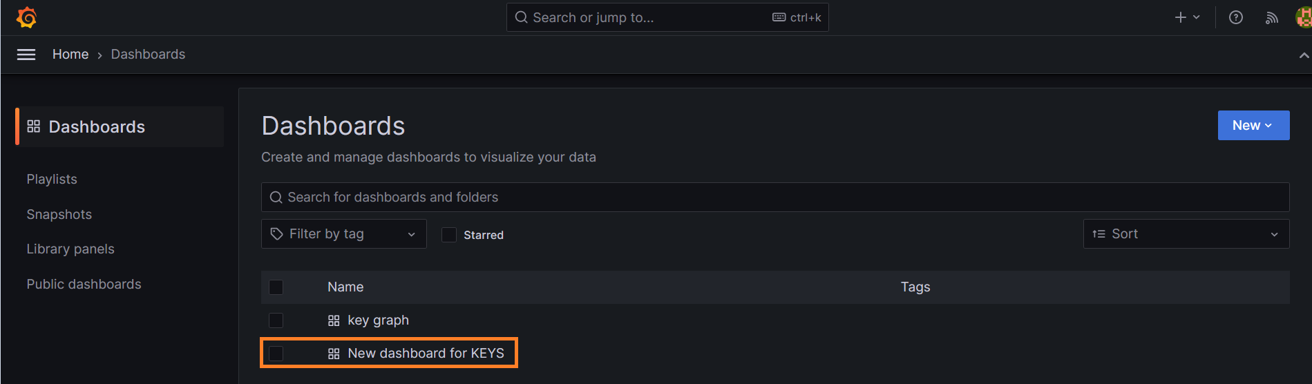
Task: Open the hamburger navigation menu
Action: coord(26,55)
